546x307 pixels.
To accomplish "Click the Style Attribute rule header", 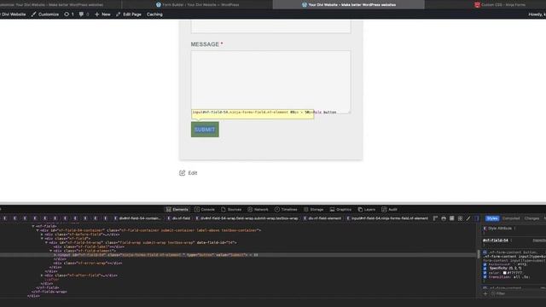I will coord(500,229).
